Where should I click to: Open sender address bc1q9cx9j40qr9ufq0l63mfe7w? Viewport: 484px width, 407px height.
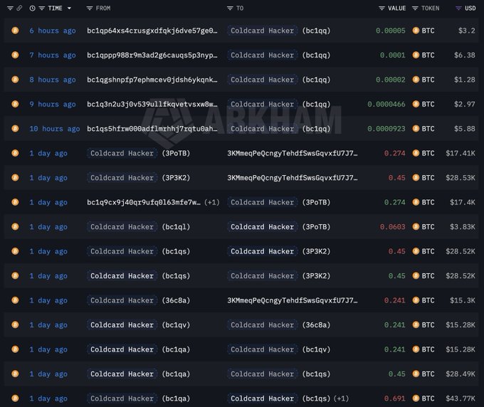click(x=144, y=202)
